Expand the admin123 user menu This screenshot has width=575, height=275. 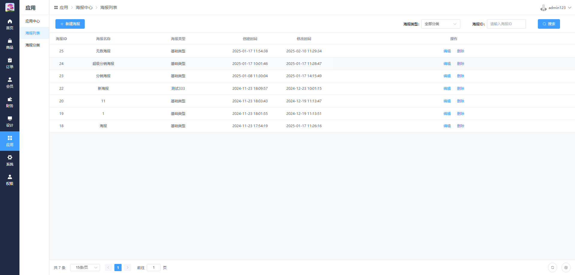556,8
